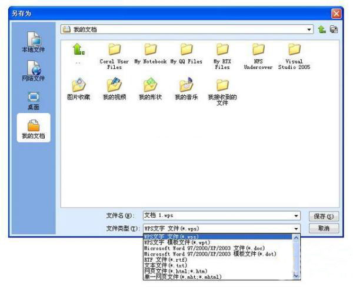
Task: Choose 网页文件(*.html;*.htm) type
Action: 218,271
